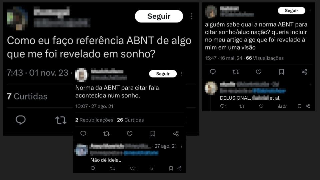The height and width of the screenshot is (180, 320).
Task: Bookmark the 27 ago. 21 tweet
Action: tap(153, 134)
